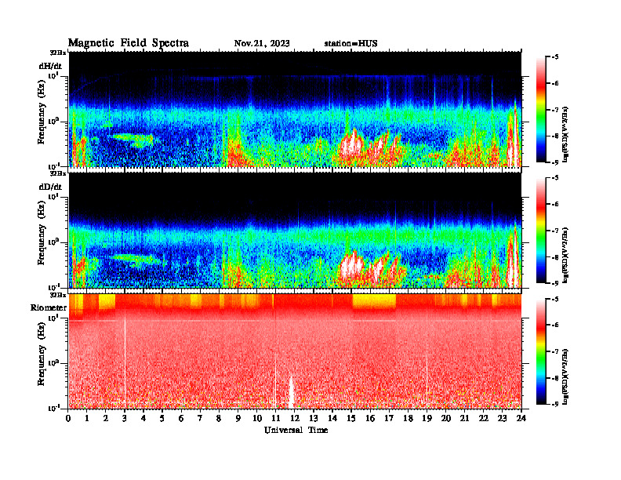Click hour tick label "9" on time axis
The height and width of the screenshot is (480, 621).
click(x=238, y=418)
